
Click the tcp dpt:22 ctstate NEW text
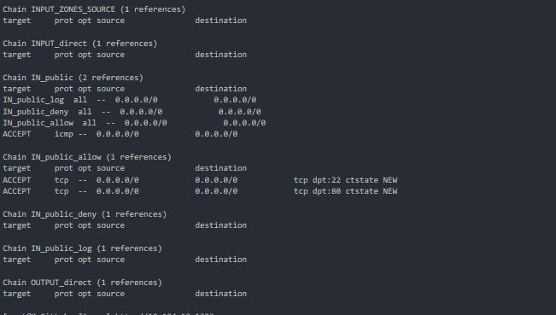[345, 180]
